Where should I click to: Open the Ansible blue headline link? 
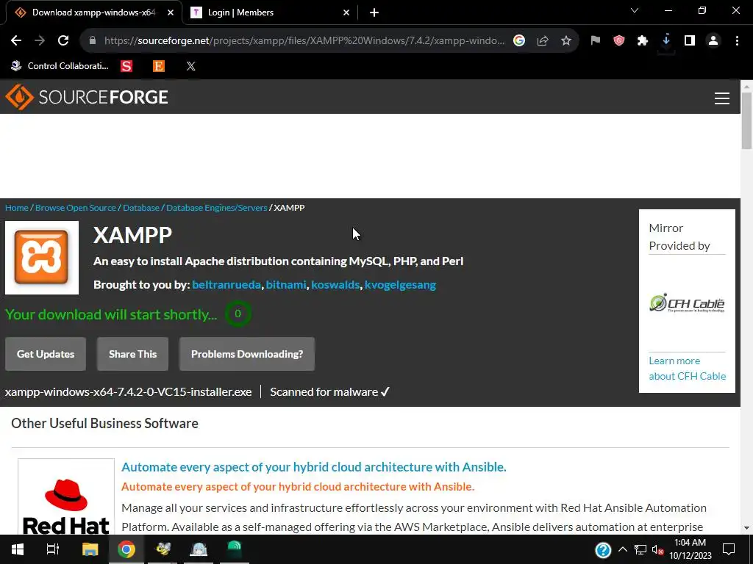click(313, 467)
